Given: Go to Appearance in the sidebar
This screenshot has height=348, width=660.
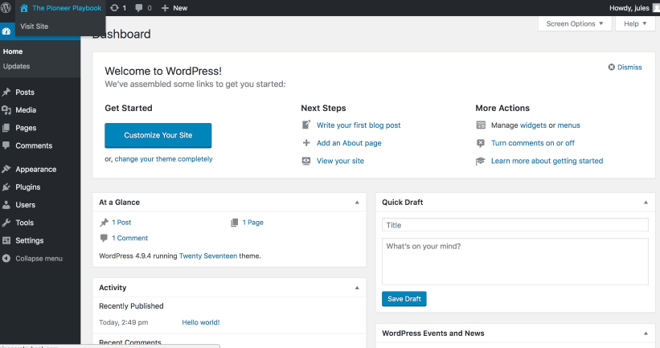Looking at the screenshot, I should [36, 169].
